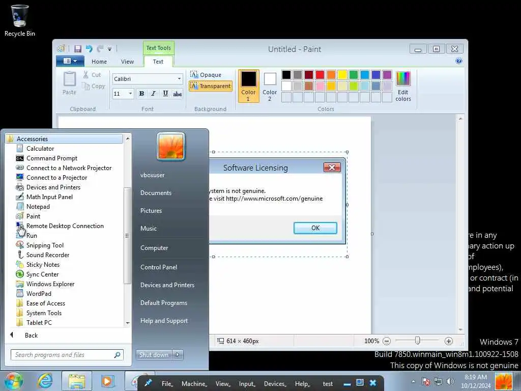
Task: Click the Search programs and files box
Action: pos(67,355)
